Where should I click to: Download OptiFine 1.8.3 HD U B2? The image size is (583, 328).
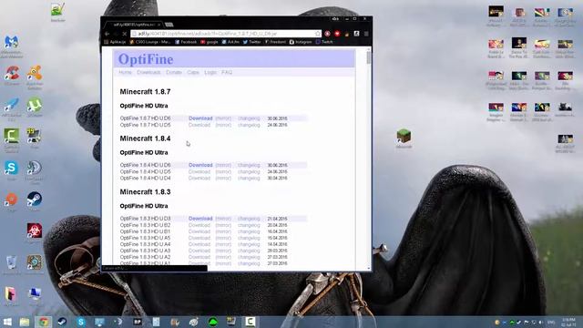199,225
